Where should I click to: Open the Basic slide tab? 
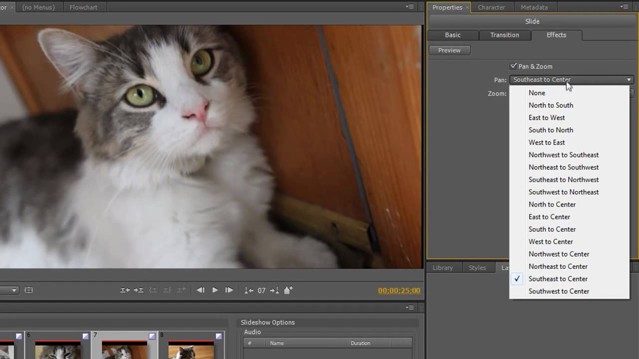(453, 35)
